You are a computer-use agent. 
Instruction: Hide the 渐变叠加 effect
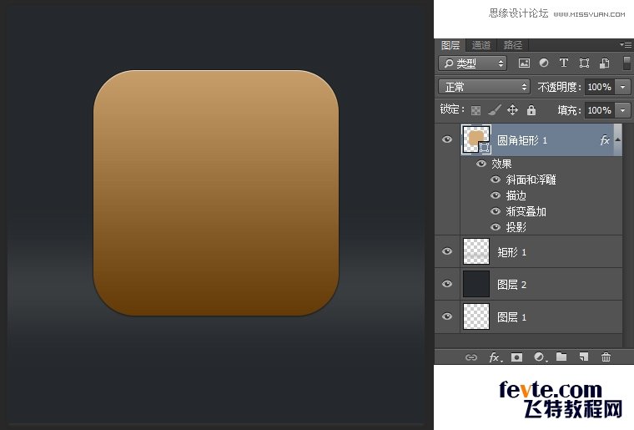(496, 211)
